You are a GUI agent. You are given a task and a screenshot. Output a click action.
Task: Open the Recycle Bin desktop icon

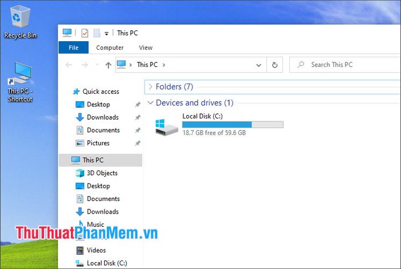pyautogui.click(x=20, y=22)
